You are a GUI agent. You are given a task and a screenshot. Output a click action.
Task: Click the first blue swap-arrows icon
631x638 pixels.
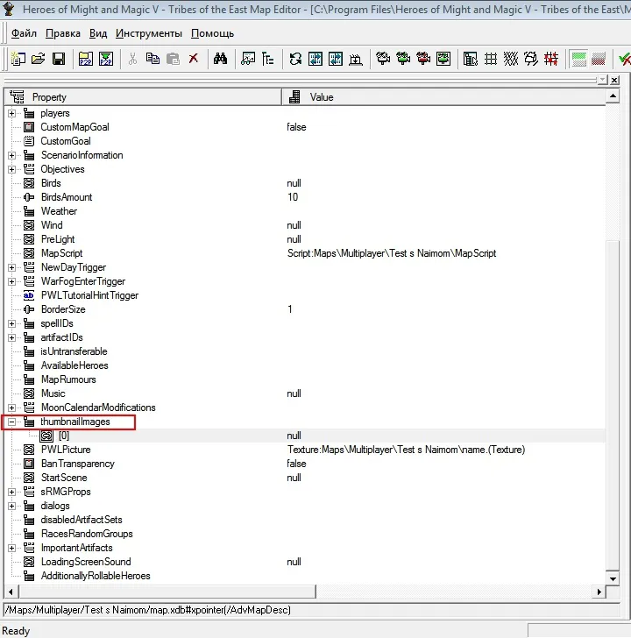click(315, 59)
